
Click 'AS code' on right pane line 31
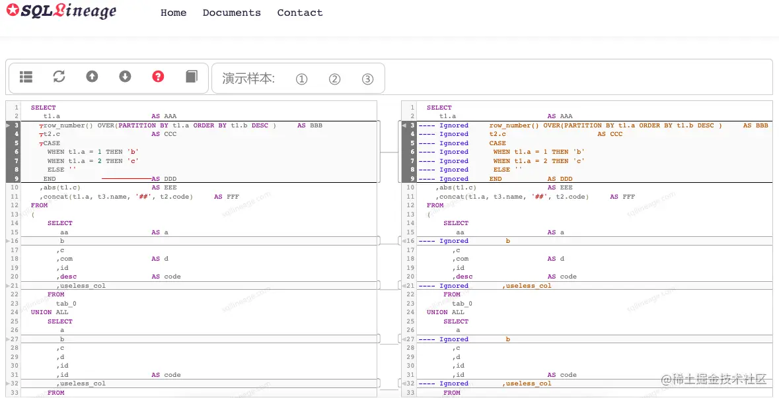[562, 375]
